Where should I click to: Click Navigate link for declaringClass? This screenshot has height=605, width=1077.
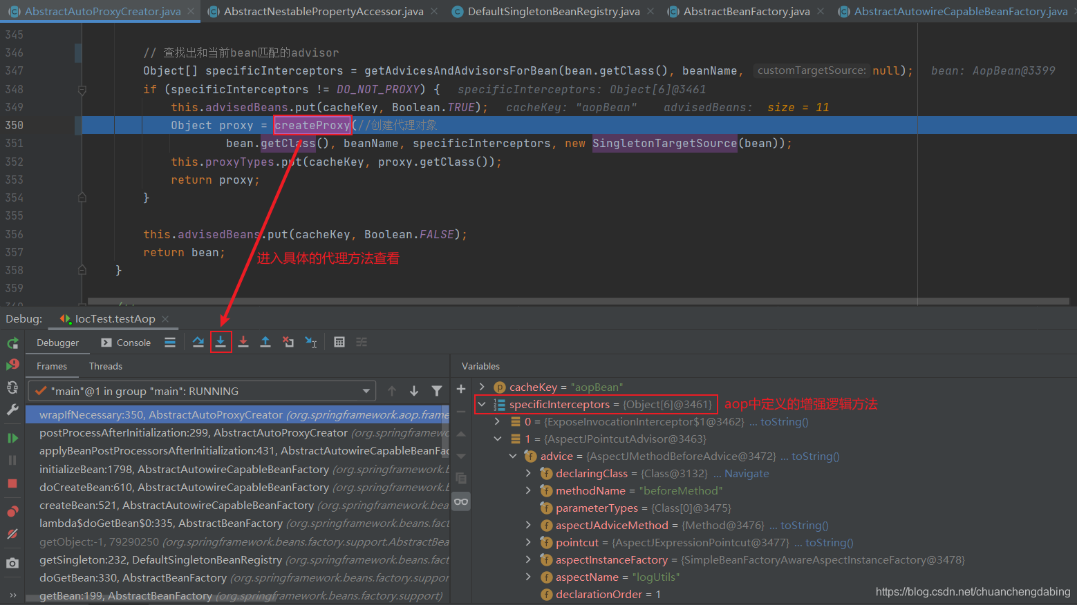[747, 473]
